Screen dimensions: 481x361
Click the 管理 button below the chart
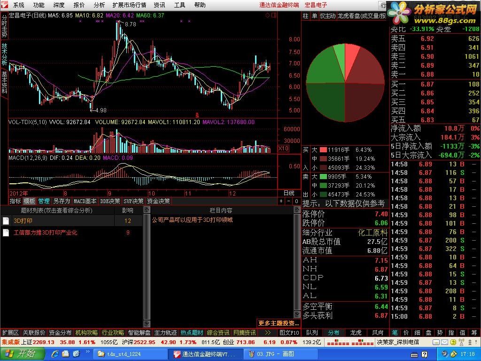pos(44,201)
